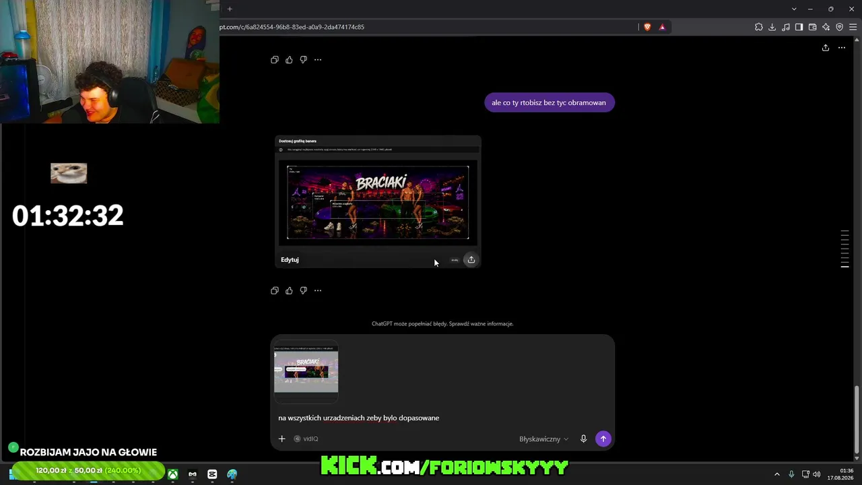Show hidden system tray icons
Image resolution: width=862 pixels, height=485 pixels.
coord(776,474)
